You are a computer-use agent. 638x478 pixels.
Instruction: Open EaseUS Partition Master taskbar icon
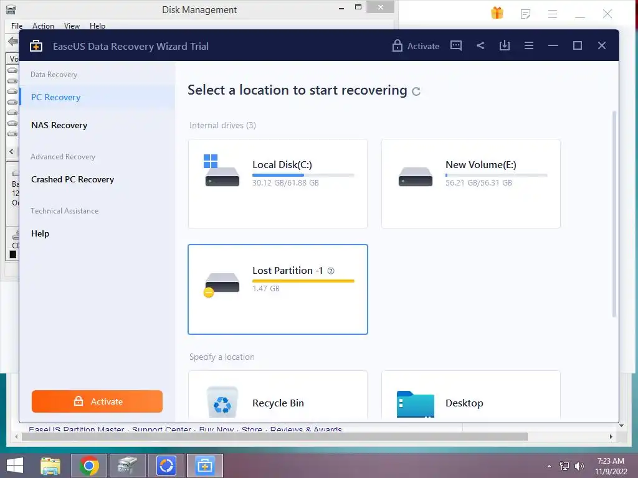tap(166, 466)
